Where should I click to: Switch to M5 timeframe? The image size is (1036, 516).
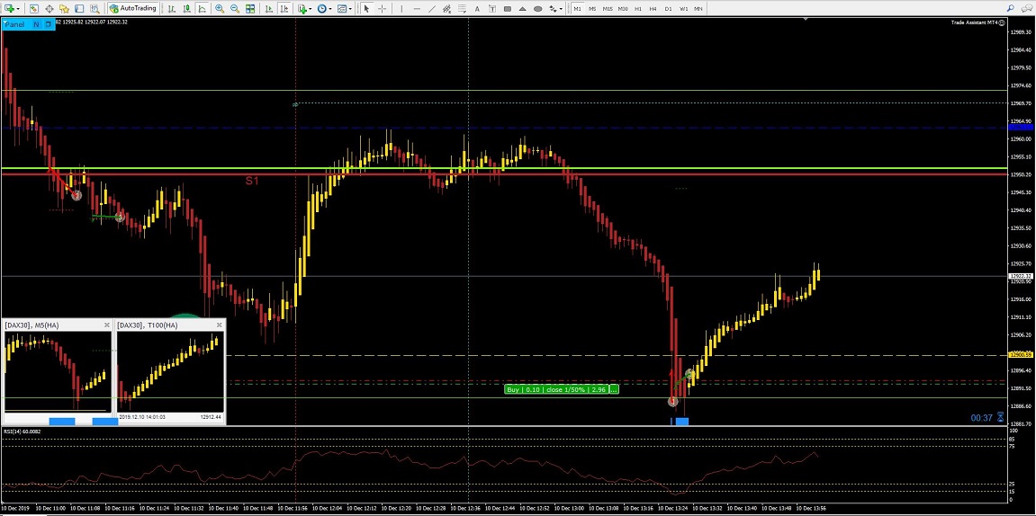point(592,9)
